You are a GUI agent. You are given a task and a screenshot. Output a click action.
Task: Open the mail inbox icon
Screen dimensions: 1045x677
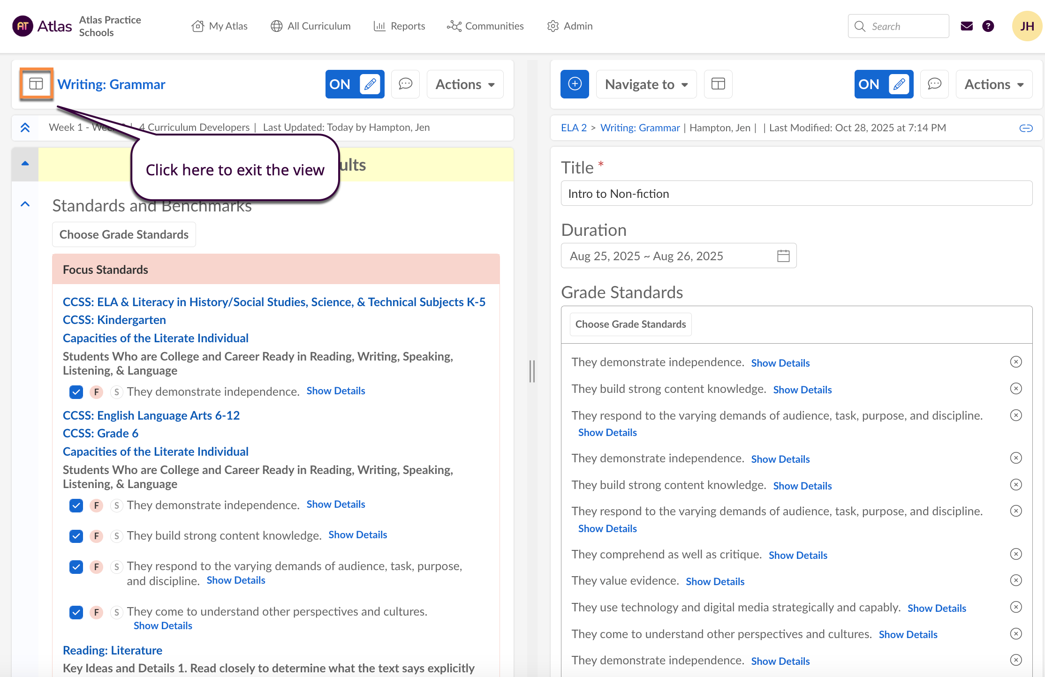tap(966, 26)
